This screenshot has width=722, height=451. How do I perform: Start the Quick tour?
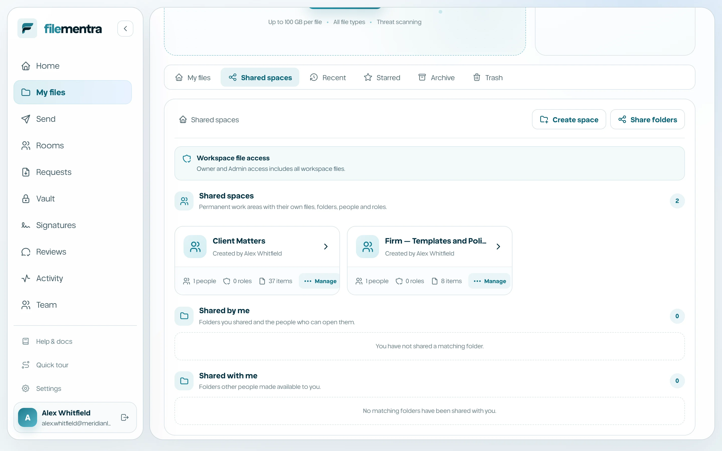pos(72,365)
